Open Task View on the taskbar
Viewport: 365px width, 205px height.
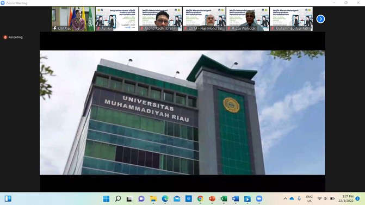(129, 198)
